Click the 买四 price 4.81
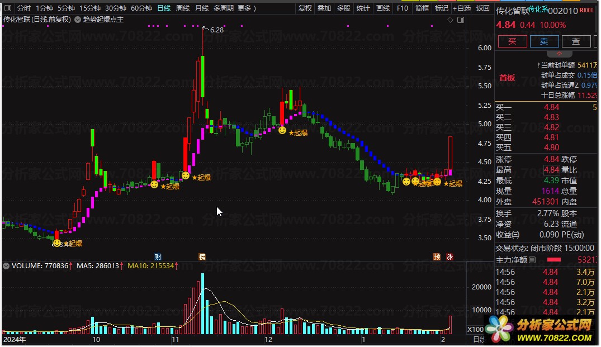Screen dimensions: 601x347 (x=551, y=137)
